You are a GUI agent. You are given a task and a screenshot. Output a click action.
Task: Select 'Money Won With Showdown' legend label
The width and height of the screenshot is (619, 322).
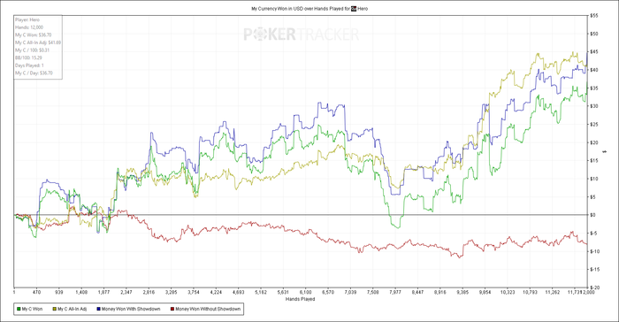click(x=131, y=309)
